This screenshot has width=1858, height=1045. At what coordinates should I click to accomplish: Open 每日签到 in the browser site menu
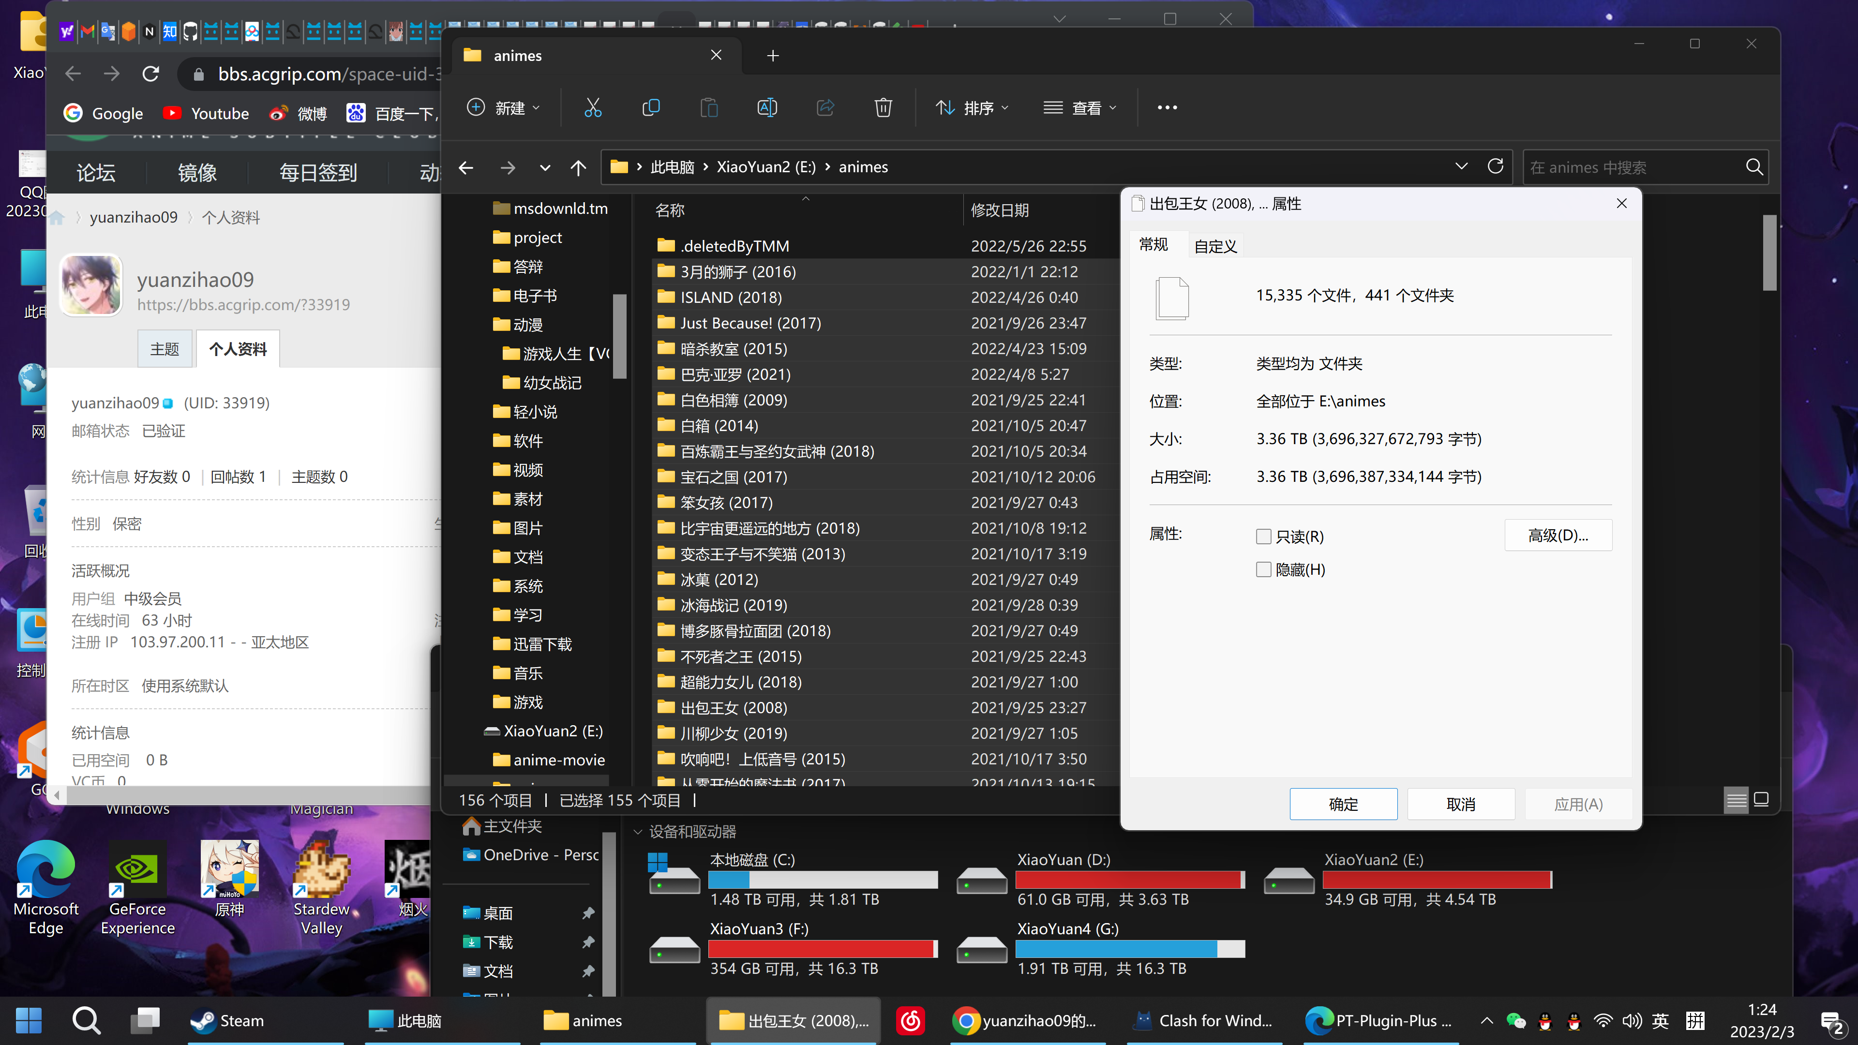[x=318, y=172]
